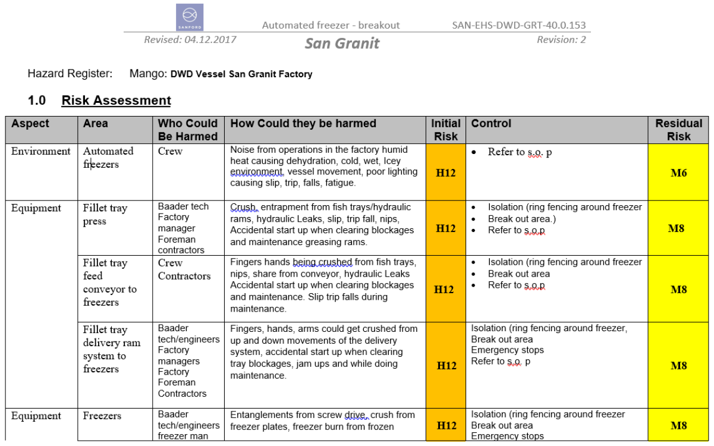This screenshot has height=446, width=714.
Task: Click the San Granit title in the header
Action: [x=342, y=43]
